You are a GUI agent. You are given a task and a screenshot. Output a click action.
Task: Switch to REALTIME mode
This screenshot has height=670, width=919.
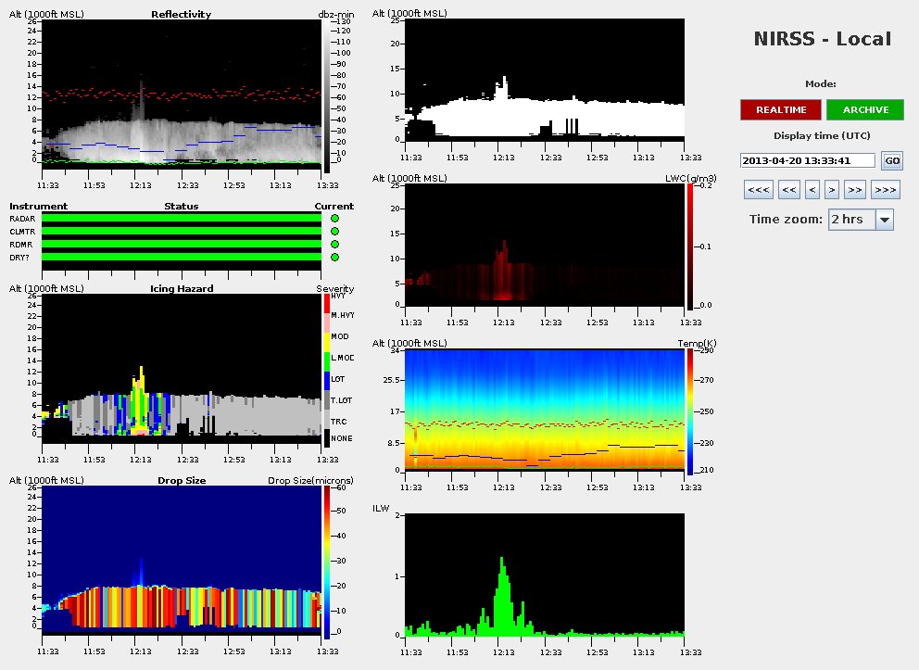[780, 110]
